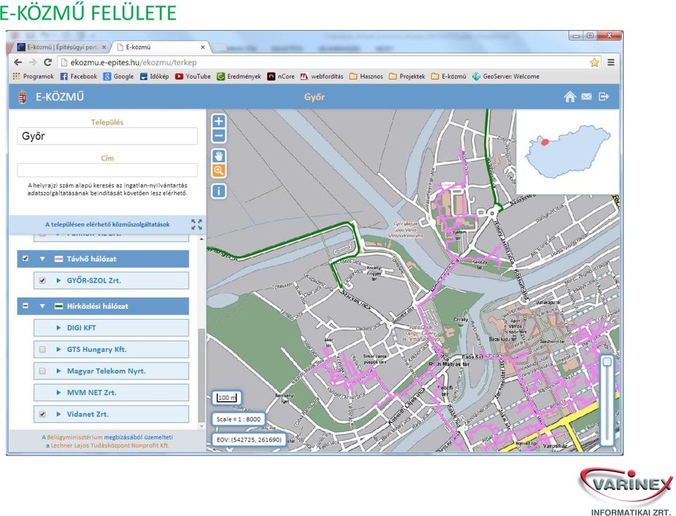Open the Chrome hamburger menu
The image size is (676, 516).
coord(611,63)
